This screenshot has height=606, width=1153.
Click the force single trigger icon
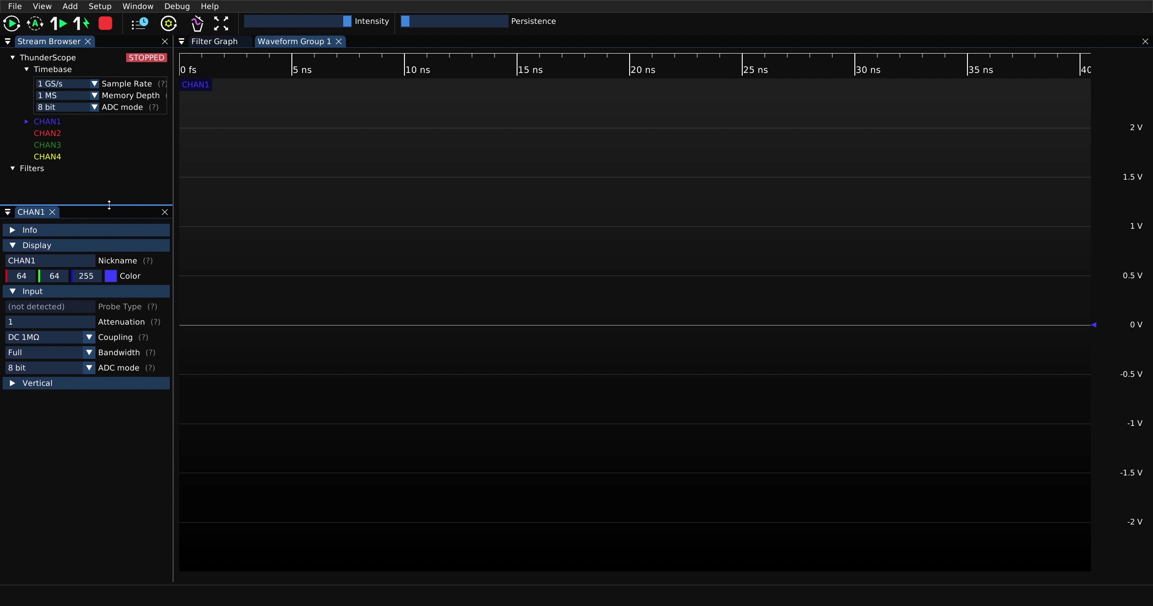coord(82,23)
